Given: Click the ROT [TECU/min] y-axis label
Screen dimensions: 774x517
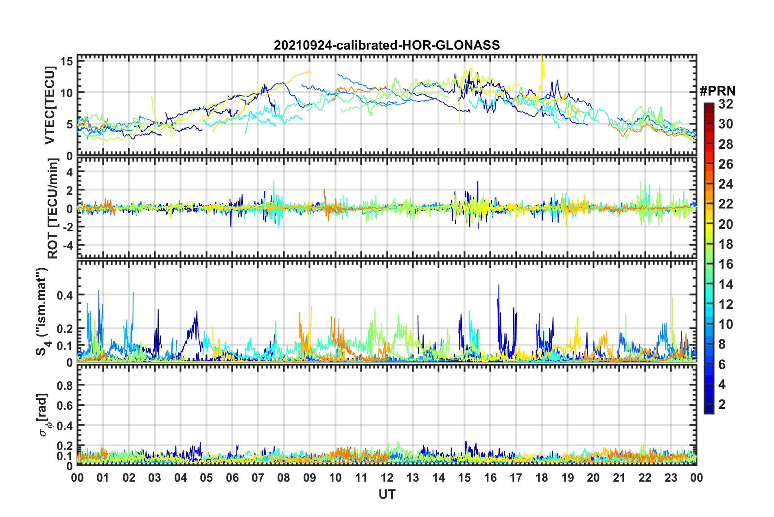Looking at the screenshot, I should pos(53,209).
